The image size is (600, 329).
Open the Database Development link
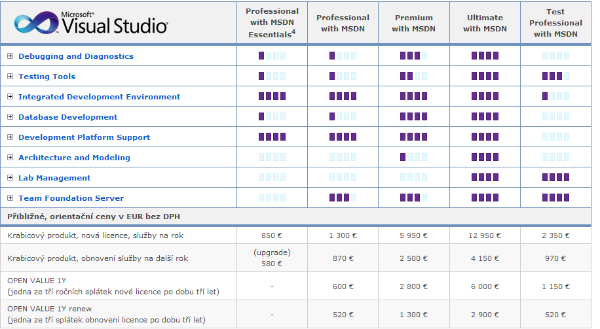pos(67,117)
